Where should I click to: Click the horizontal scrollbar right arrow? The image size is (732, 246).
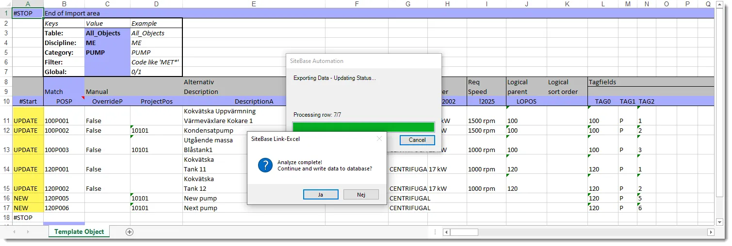click(711, 232)
